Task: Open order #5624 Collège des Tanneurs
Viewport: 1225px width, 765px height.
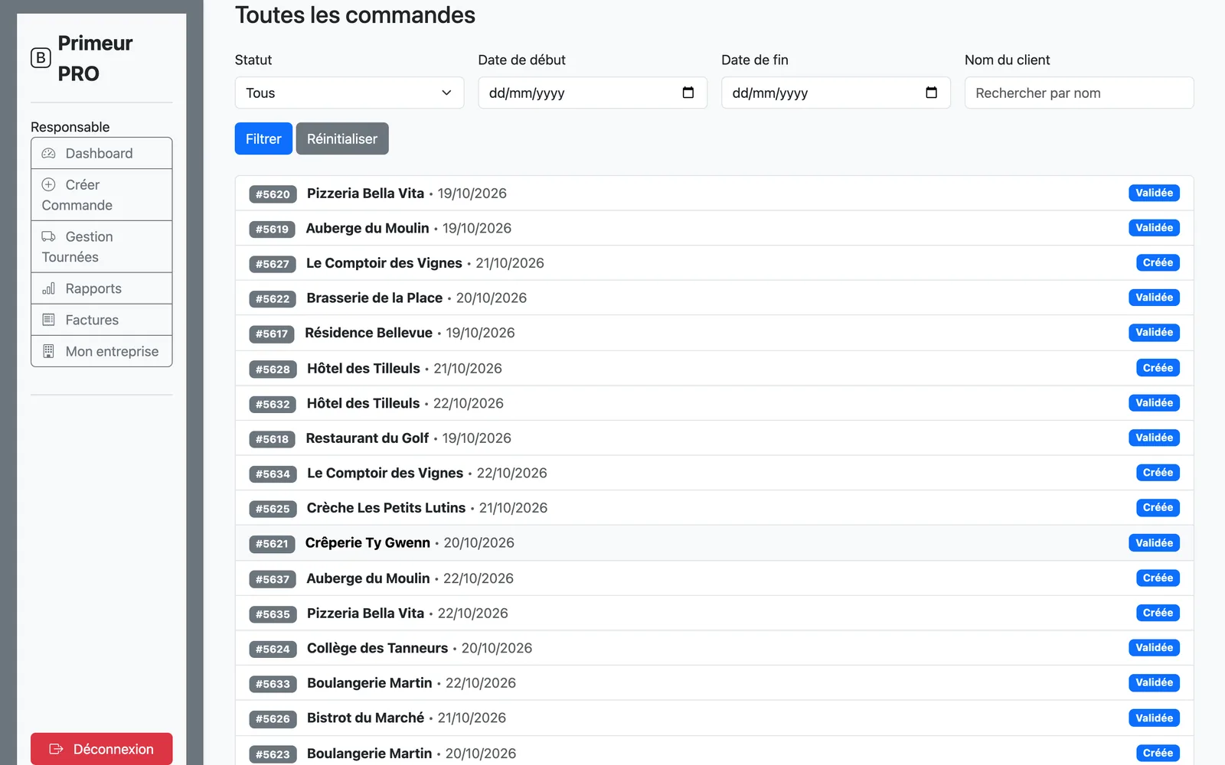Action: [714, 648]
